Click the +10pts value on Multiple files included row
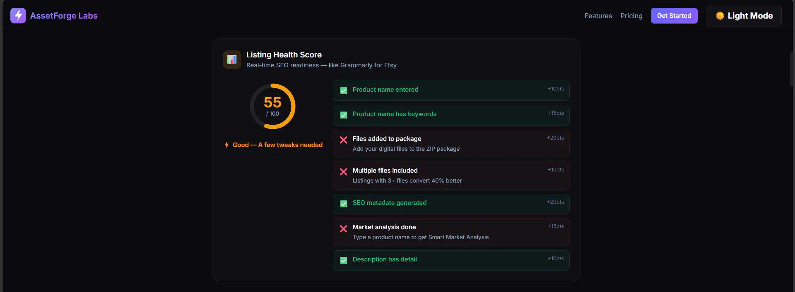The height and width of the screenshot is (292, 795). [x=556, y=170]
